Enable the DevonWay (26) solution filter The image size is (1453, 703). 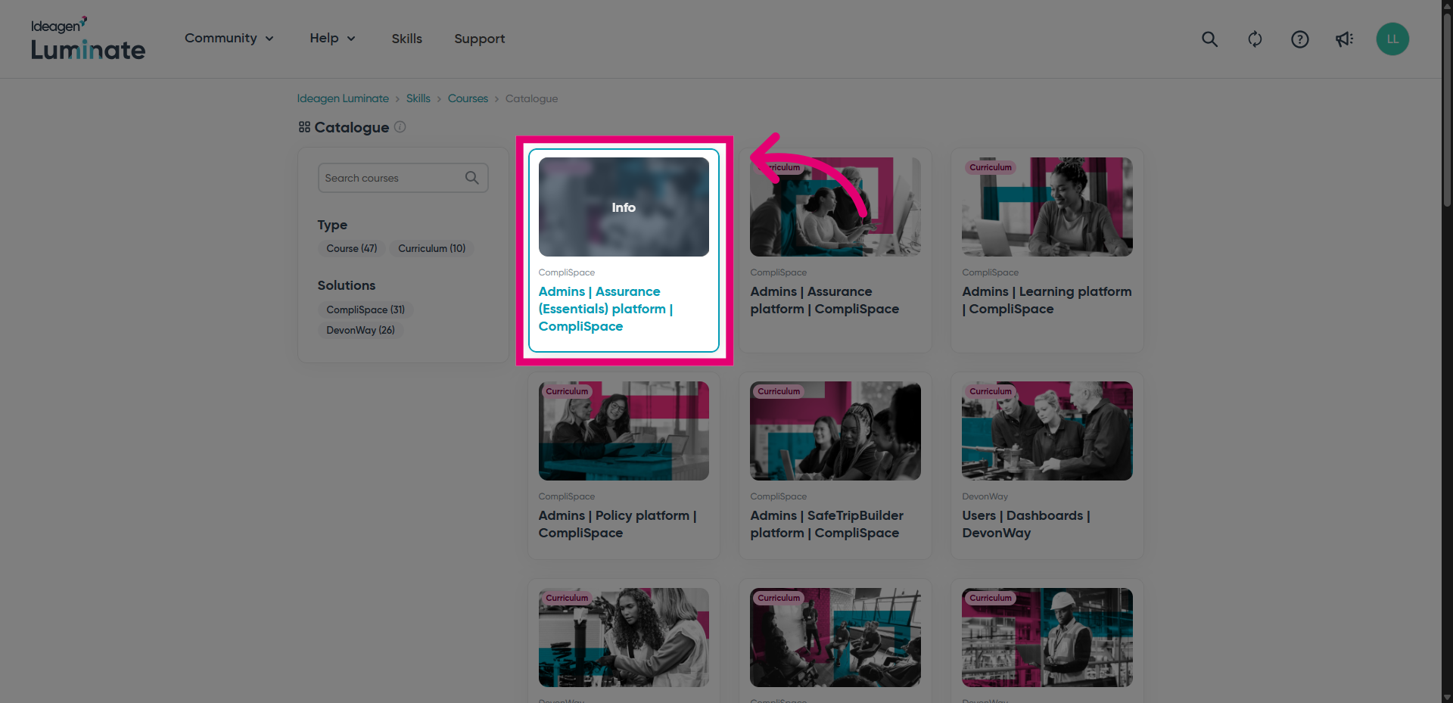(x=360, y=330)
